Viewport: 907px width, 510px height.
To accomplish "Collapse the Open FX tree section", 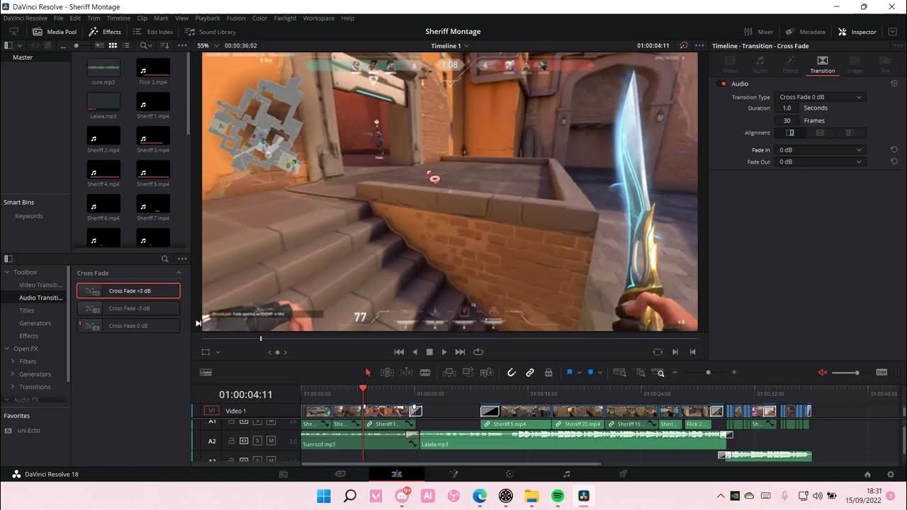I will [7, 348].
